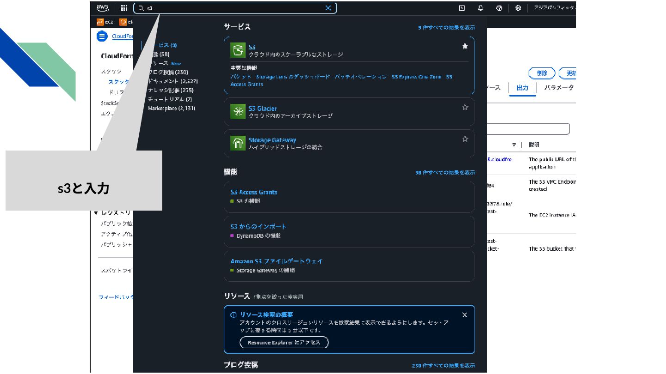666x374 pixels.
Task: Open the region selector in top bar
Action: (x=555, y=8)
